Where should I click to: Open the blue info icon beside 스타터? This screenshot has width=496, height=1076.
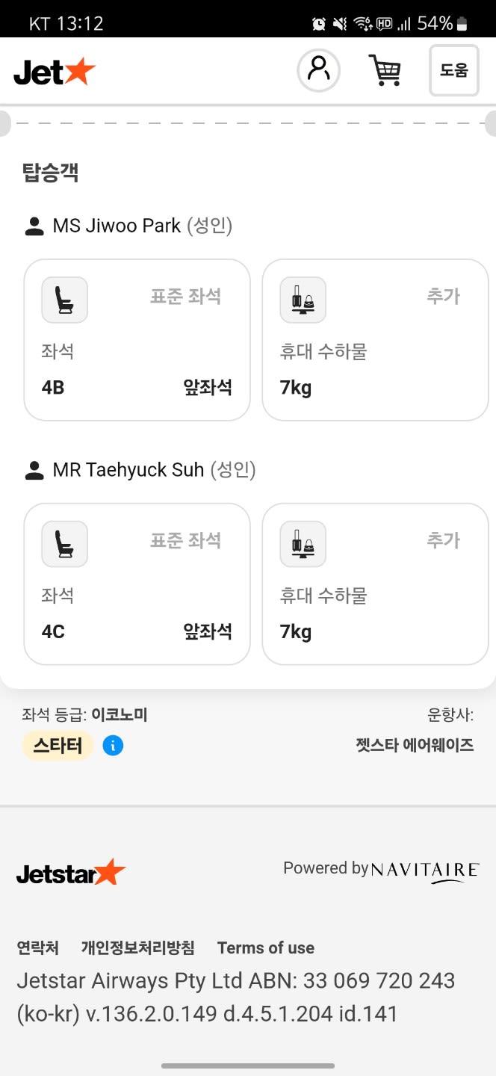pos(113,745)
